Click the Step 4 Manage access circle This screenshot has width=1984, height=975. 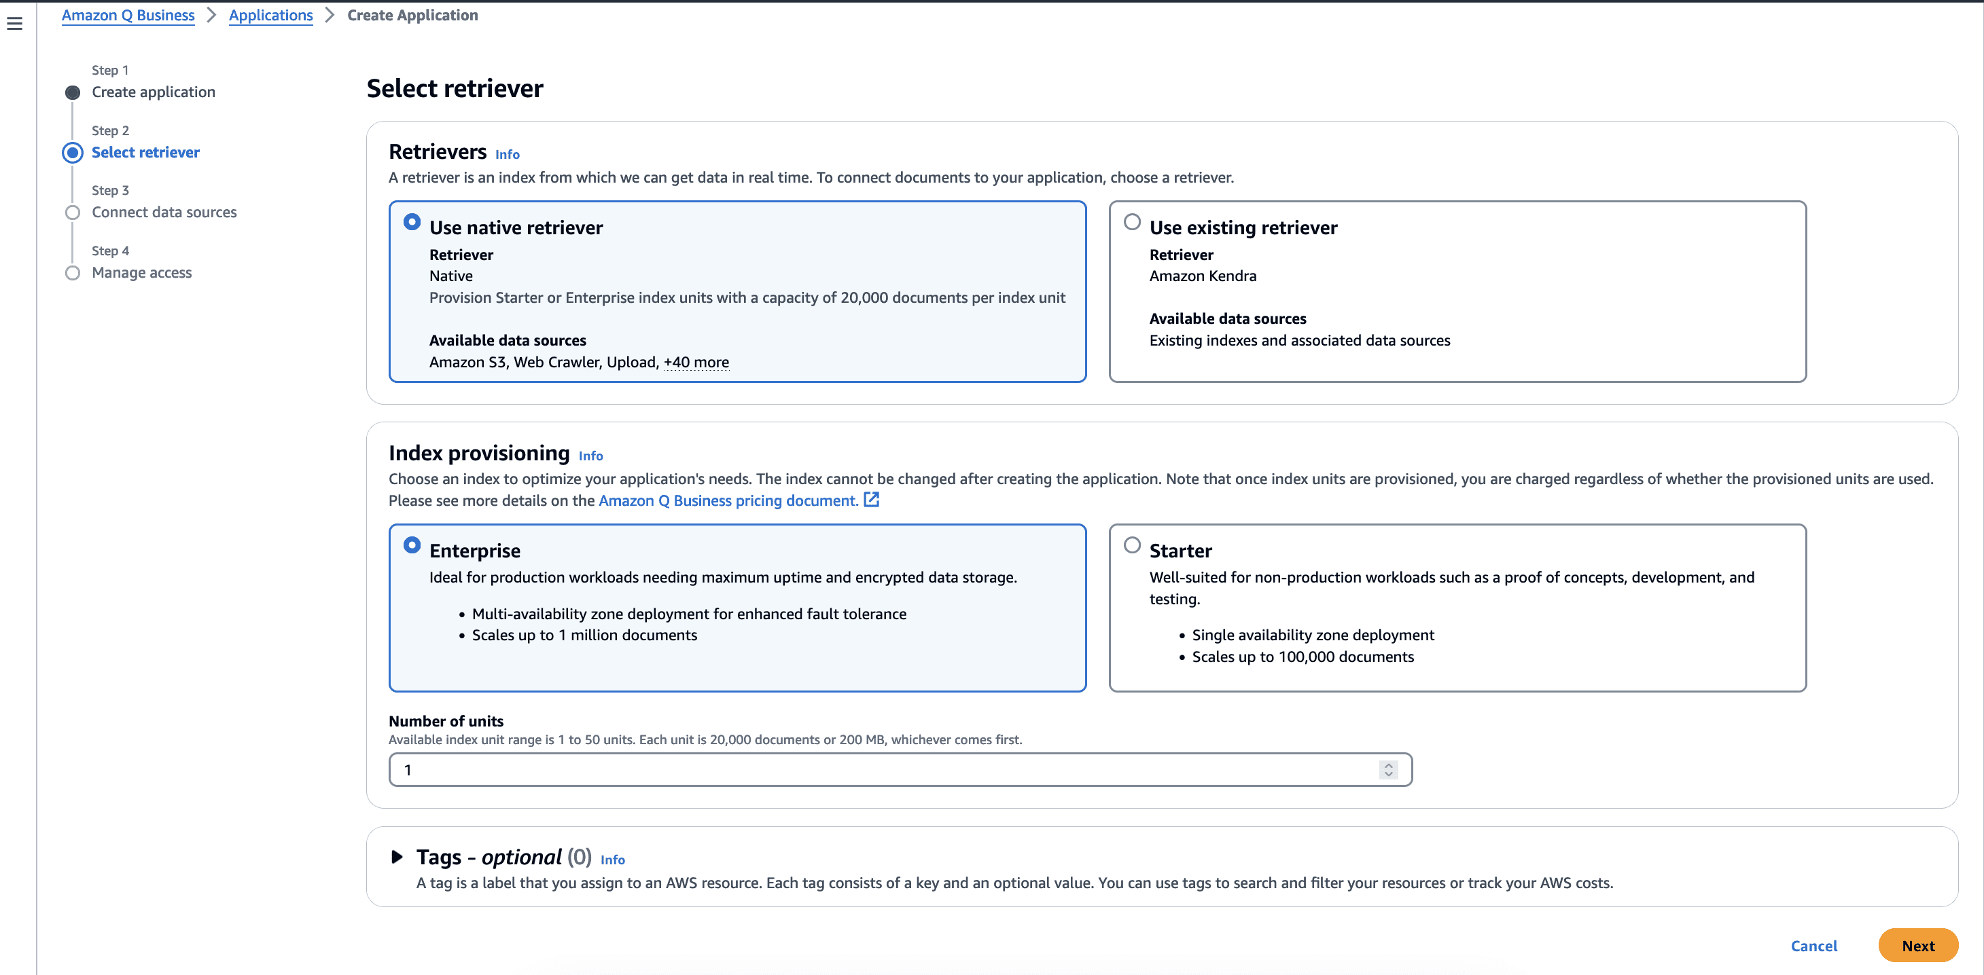(73, 273)
